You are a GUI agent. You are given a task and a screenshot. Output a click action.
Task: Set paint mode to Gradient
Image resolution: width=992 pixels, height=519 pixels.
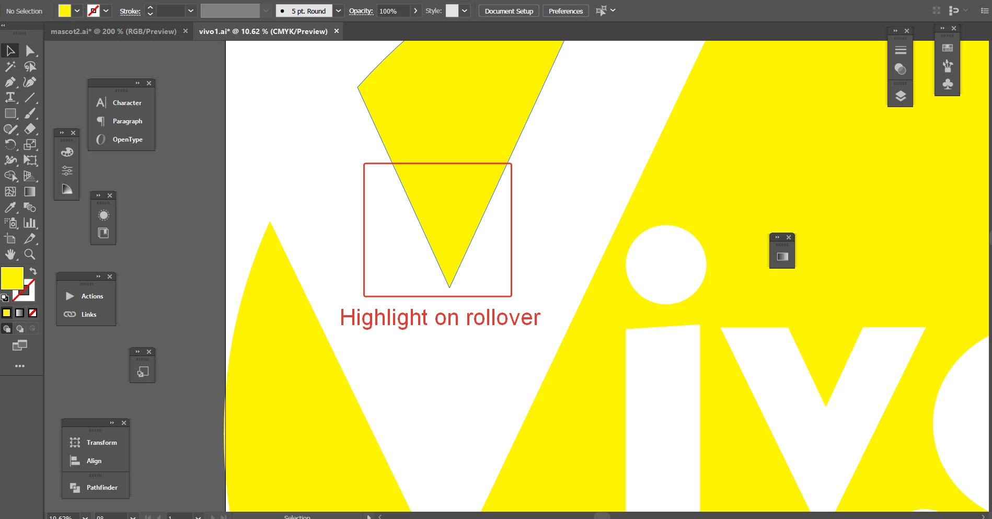pyautogui.click(x=19, y=313)
